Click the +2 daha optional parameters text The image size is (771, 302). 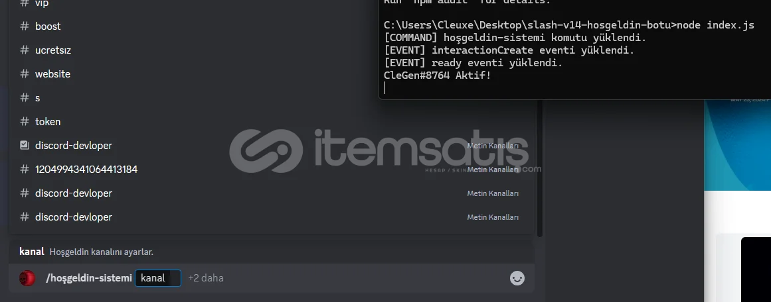pos(206,278)
